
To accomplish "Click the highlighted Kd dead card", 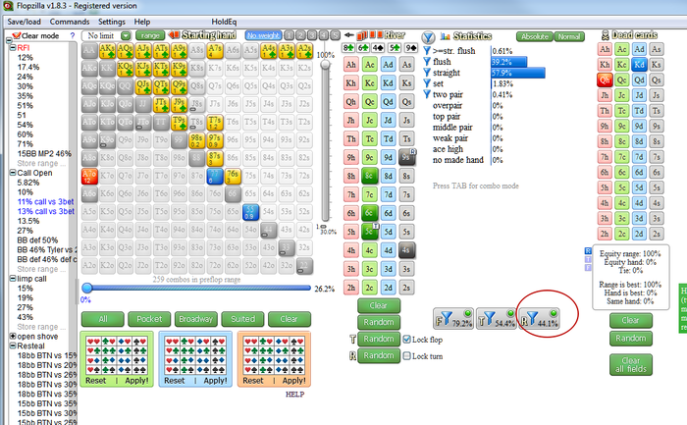I will tap(639, 65).
